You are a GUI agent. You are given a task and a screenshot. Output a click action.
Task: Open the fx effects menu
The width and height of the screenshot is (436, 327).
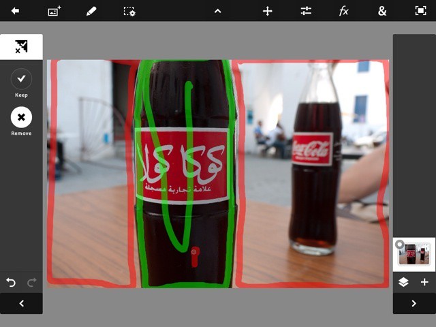pyautogui.click(x=344, y=11)
